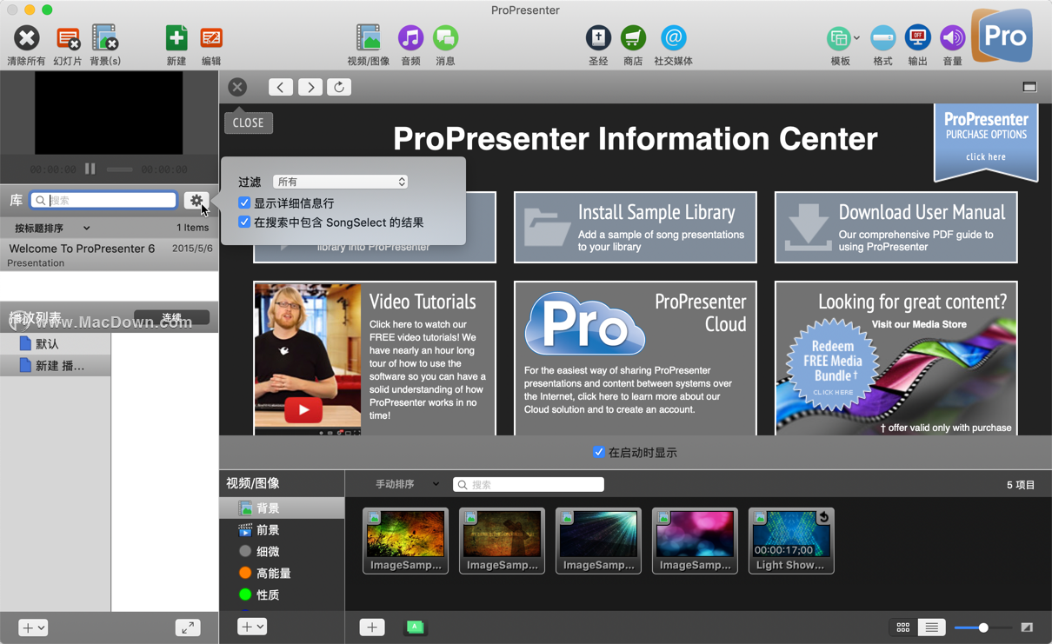Screen dimensions: 1052x644
Task: Expand the 按标题排序 sort dropdown
Action: (x=52, y=228)
